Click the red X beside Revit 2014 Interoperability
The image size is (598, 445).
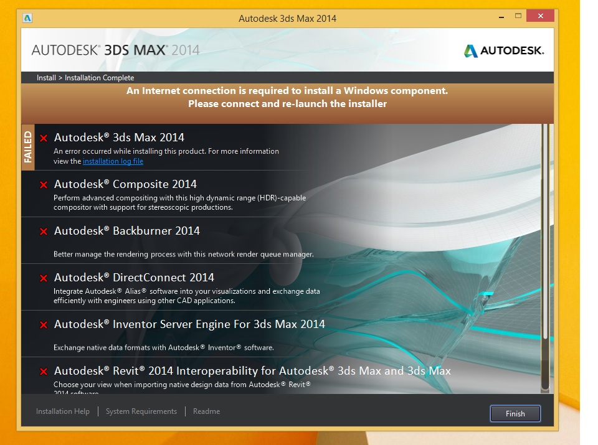[44, 372]
